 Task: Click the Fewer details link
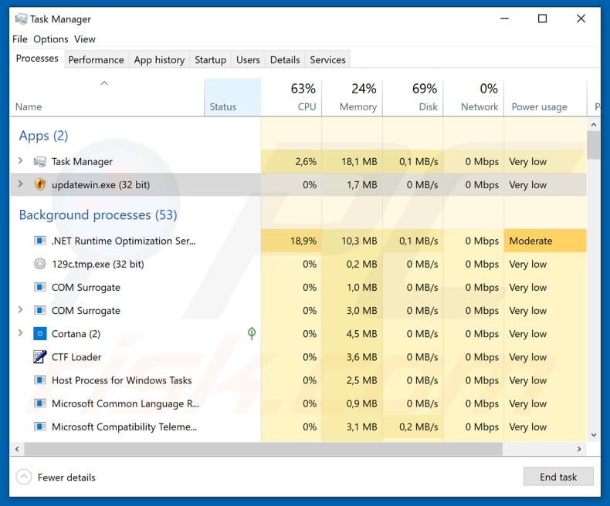66,477
